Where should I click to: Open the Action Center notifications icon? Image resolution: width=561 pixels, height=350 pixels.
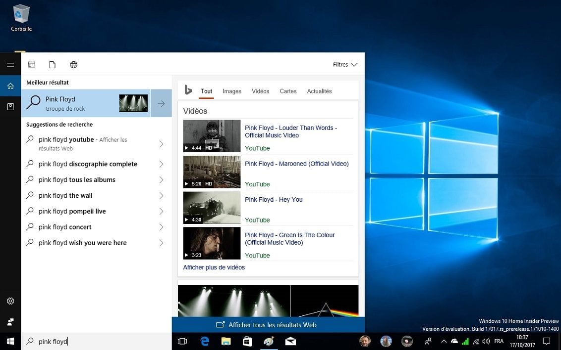[x=546, y=342]
